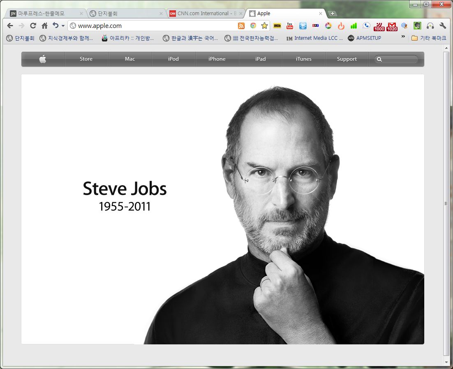Close the 마루프레스-한줄메모 tab
Viewport: 453px width, 369px height.
(81, 14)
